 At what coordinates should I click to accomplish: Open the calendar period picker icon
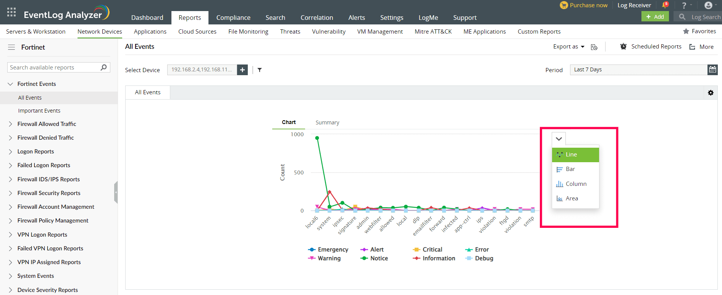tap(712, 70)
